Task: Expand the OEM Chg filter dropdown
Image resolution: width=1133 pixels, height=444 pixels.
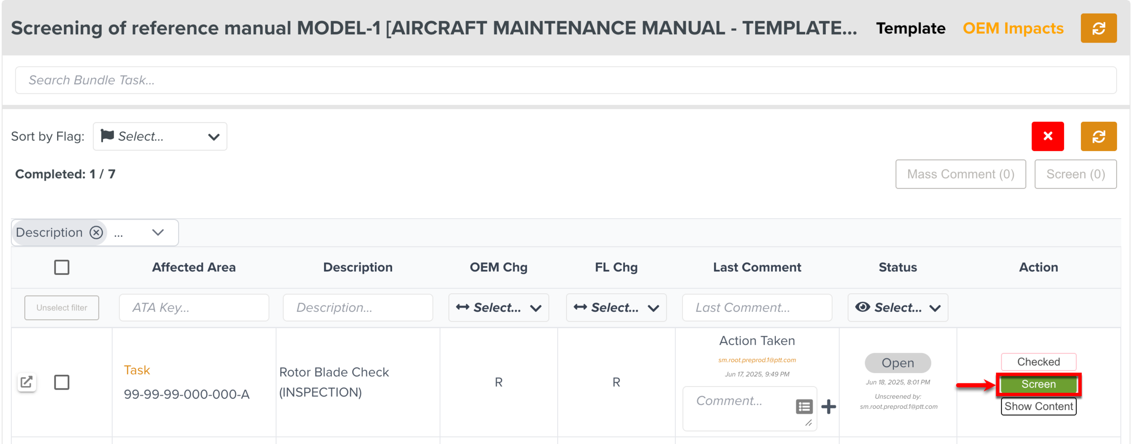Action: click(x=498, y=308)
